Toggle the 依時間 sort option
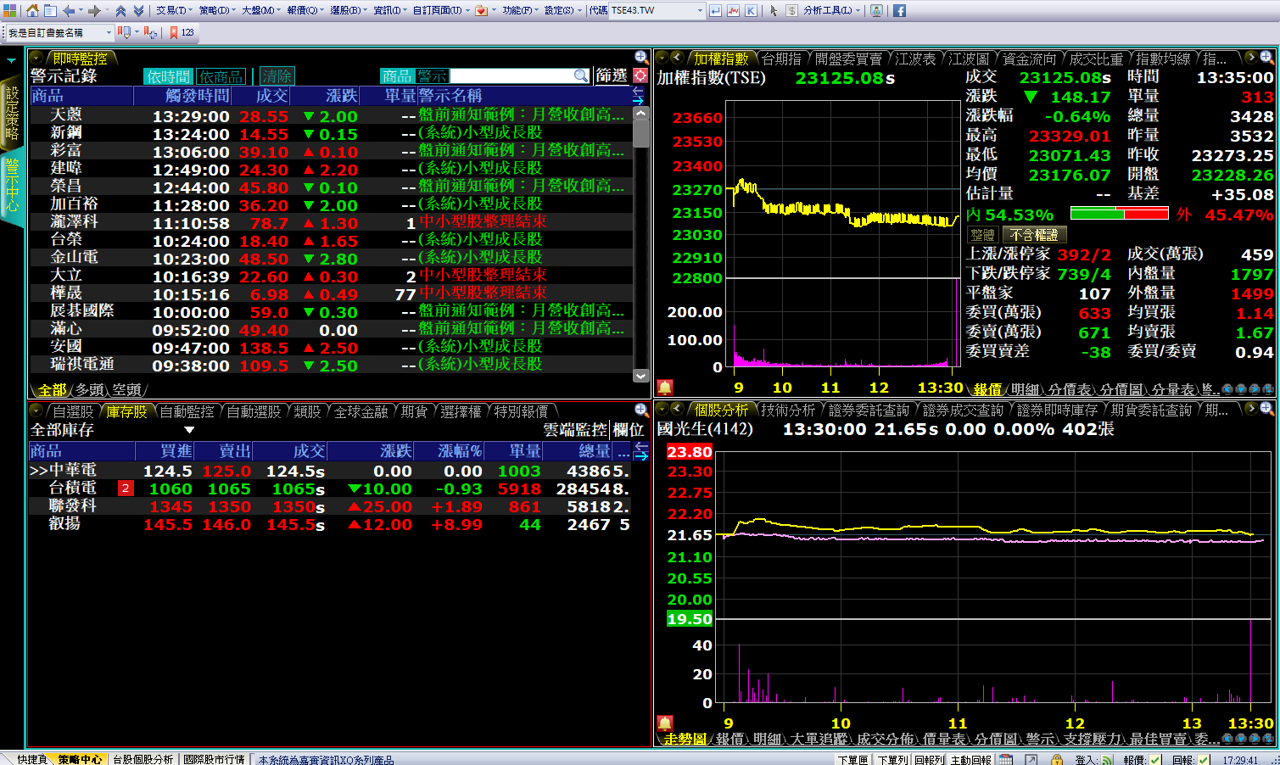This screenshot has height=765, width=1280. [168, 76]
